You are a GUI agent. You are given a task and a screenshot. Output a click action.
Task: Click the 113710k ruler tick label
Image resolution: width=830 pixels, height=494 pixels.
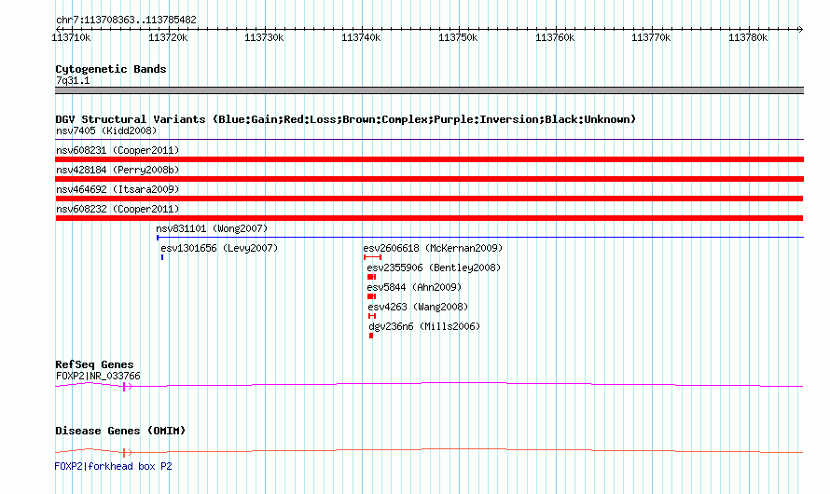pos(71,37)
